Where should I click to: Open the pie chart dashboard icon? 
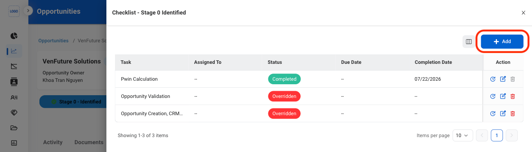coord(14,36)
